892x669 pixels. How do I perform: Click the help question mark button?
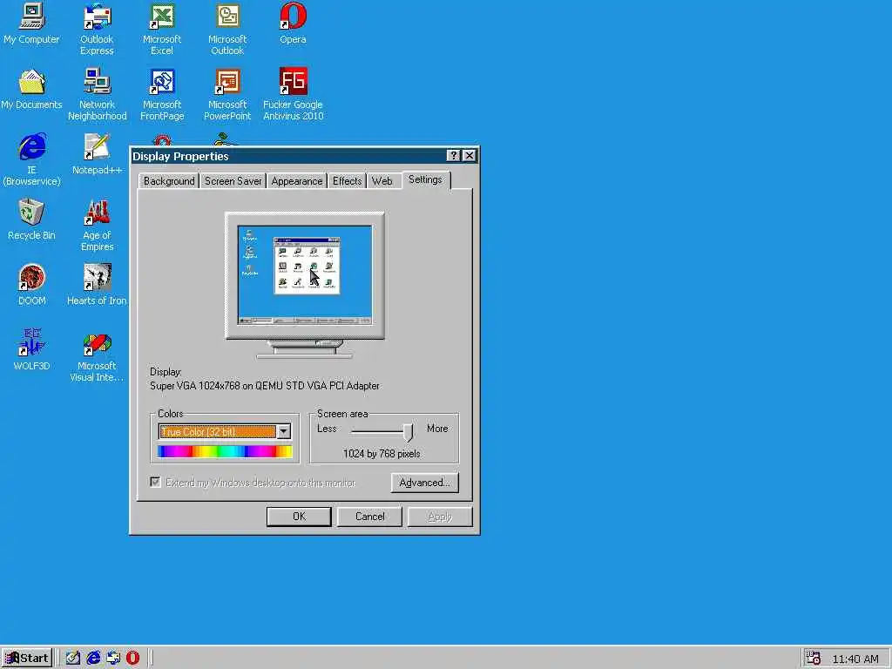[453, 155]
